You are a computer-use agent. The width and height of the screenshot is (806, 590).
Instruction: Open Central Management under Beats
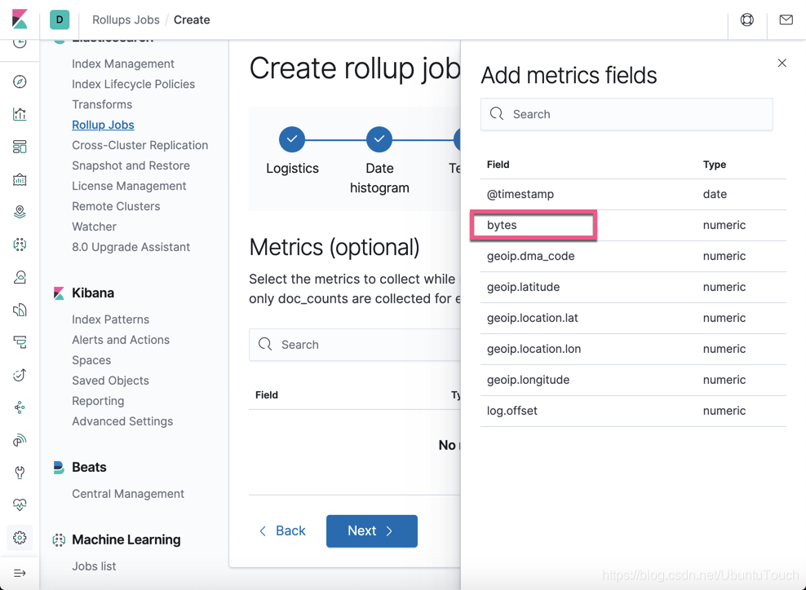(x=127, y=494)
